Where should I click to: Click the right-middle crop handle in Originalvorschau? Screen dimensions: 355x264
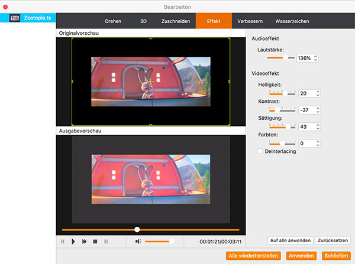point(230,81)
